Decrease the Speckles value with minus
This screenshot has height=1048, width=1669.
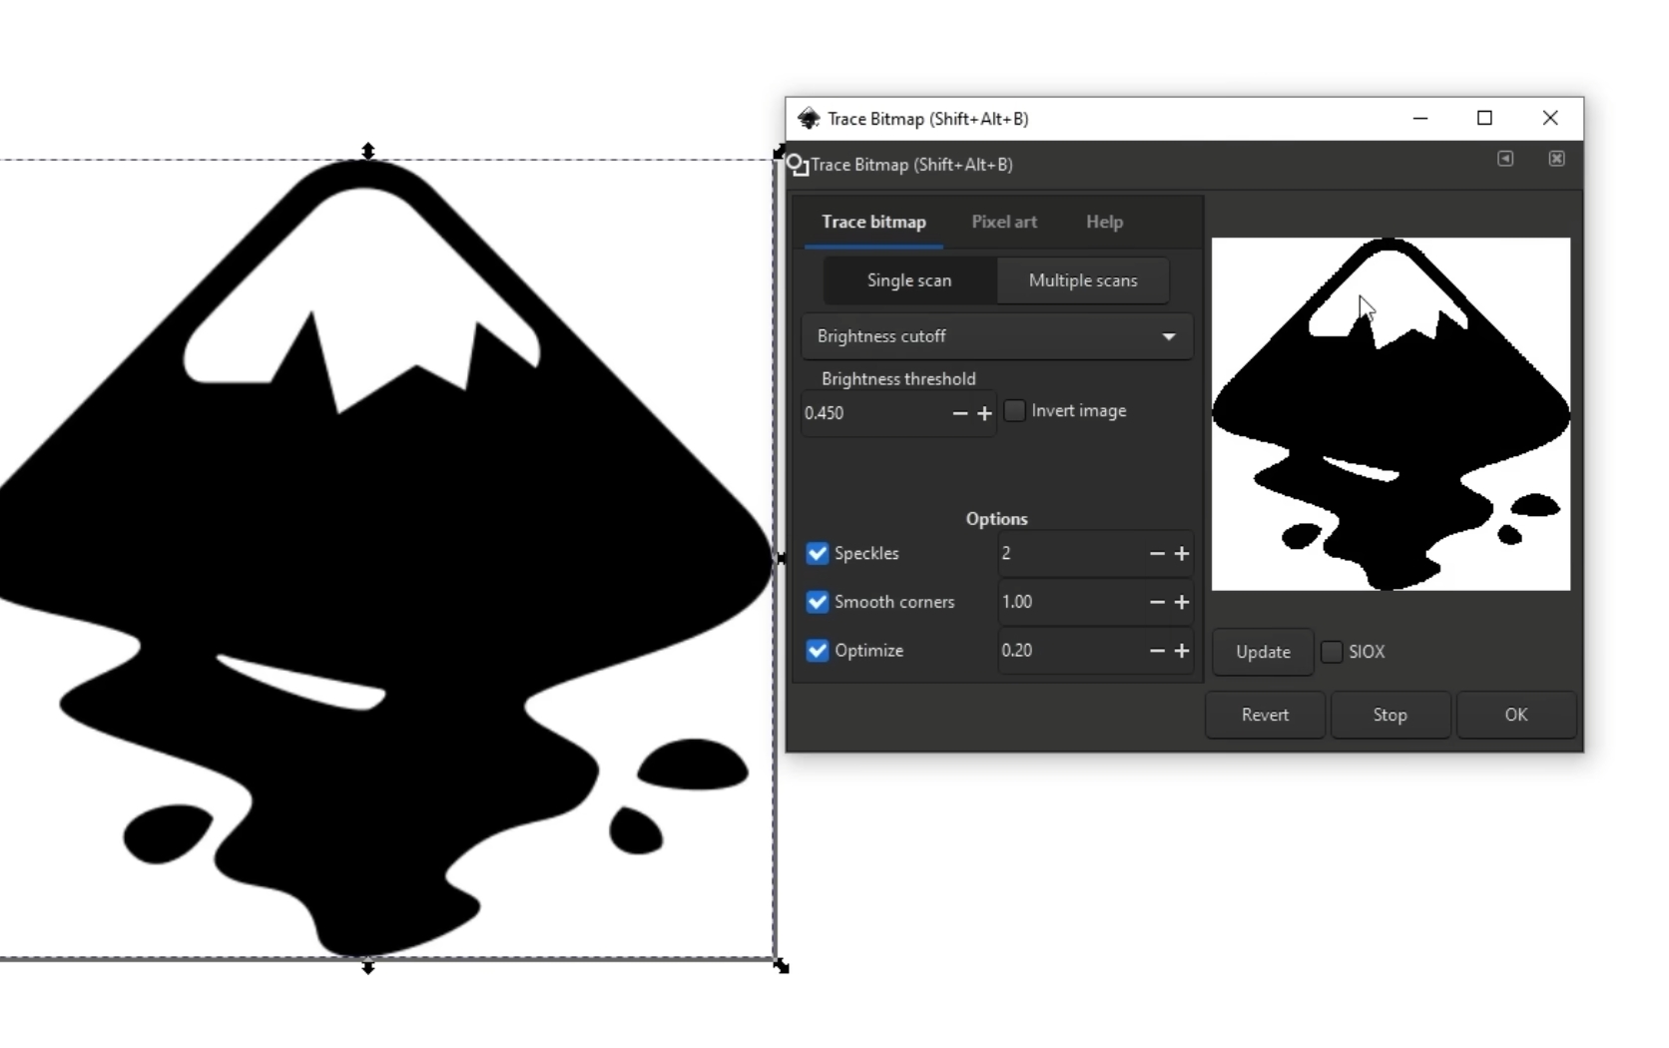(x=1157, y=554)
